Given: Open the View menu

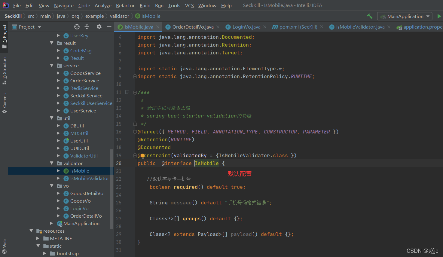Looking at the screenshot, I should point(44,5).
